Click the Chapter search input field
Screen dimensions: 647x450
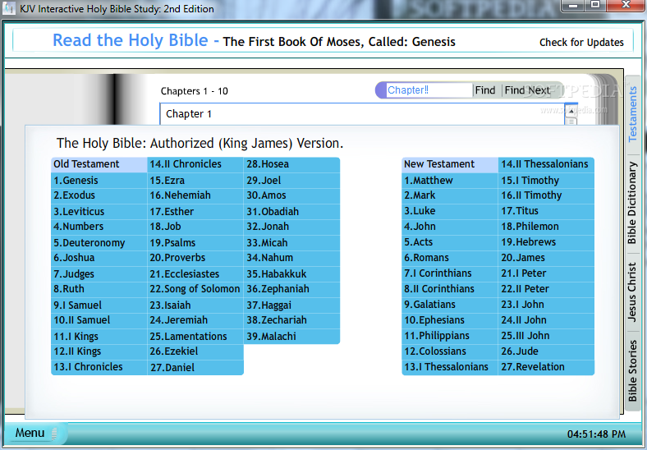coord(429,90)
